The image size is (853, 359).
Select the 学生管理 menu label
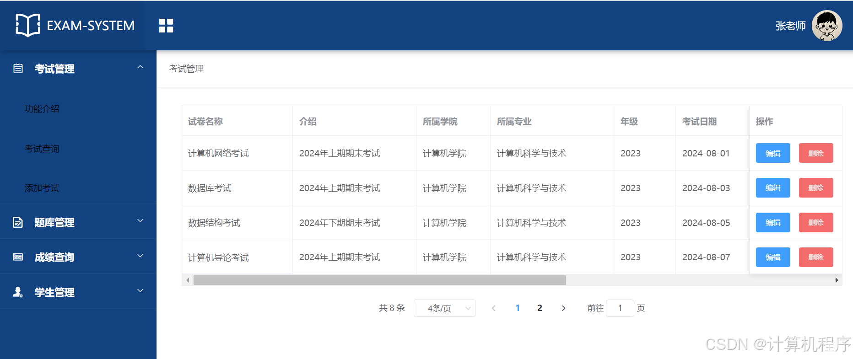(54, 293)
